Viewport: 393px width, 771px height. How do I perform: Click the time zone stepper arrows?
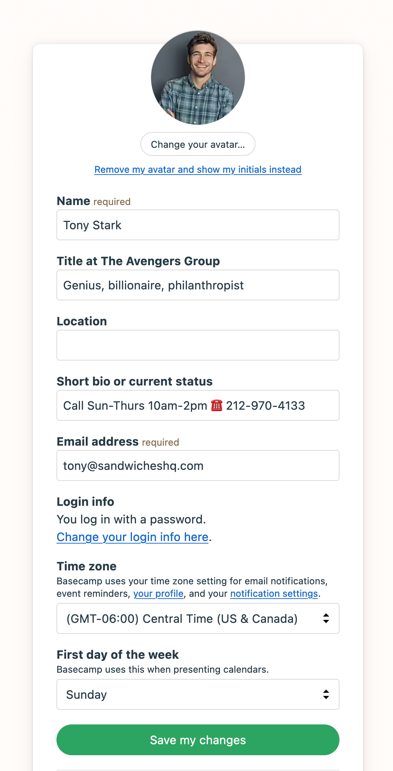[326, 618]
